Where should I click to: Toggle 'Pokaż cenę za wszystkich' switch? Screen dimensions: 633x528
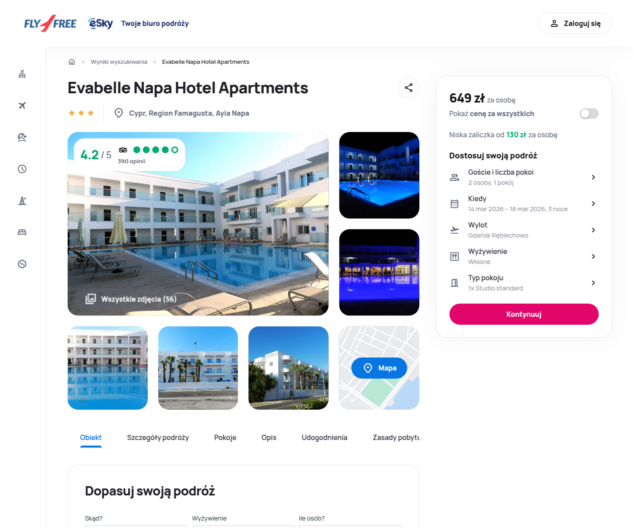point(589,114)
